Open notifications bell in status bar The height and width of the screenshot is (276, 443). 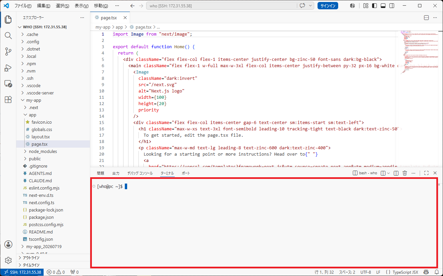point(436,272)
